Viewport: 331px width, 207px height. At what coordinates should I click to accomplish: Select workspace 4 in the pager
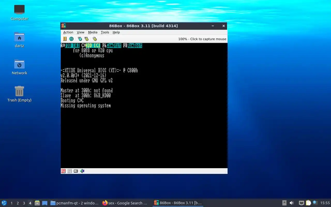point(30,203)
